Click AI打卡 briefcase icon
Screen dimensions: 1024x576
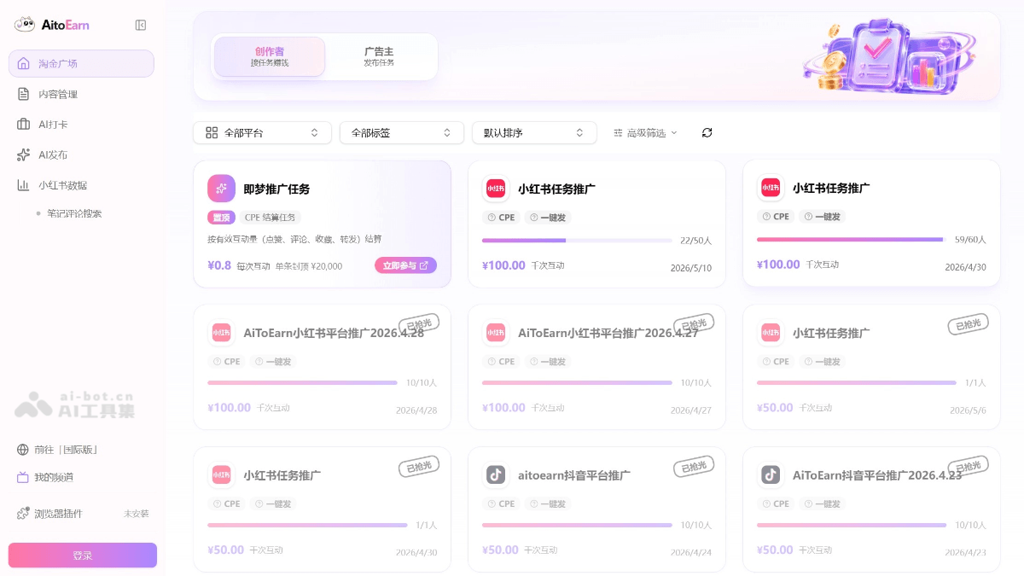click(x=23, y=125)
